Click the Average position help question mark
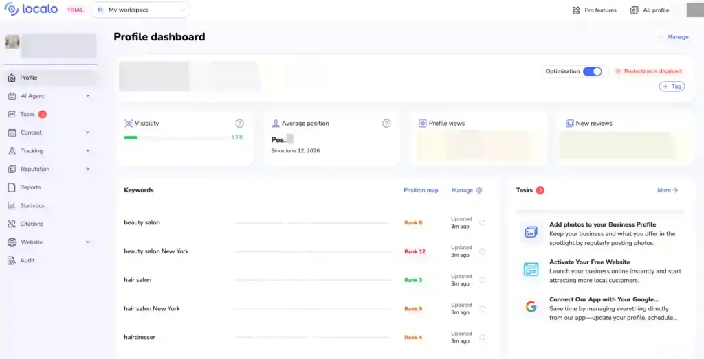 point(386,124)
